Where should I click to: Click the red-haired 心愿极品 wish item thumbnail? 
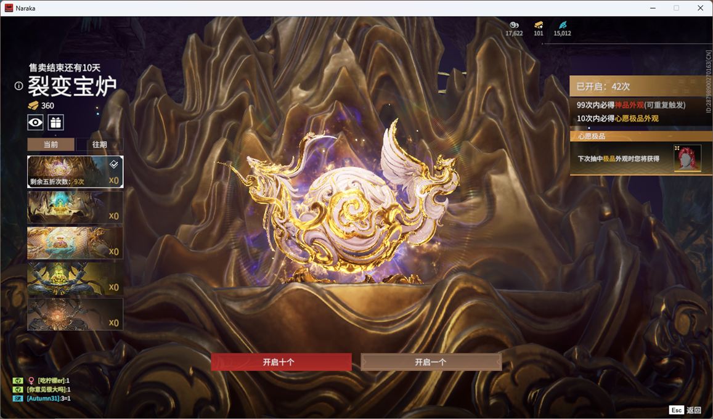tap(687, 158)
